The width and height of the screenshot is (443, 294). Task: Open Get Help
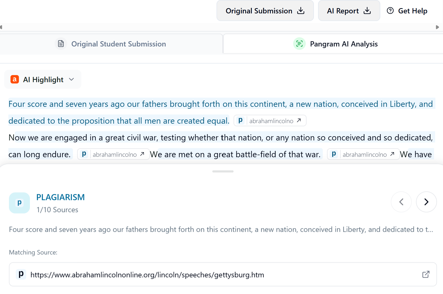(x=407, y=11)
